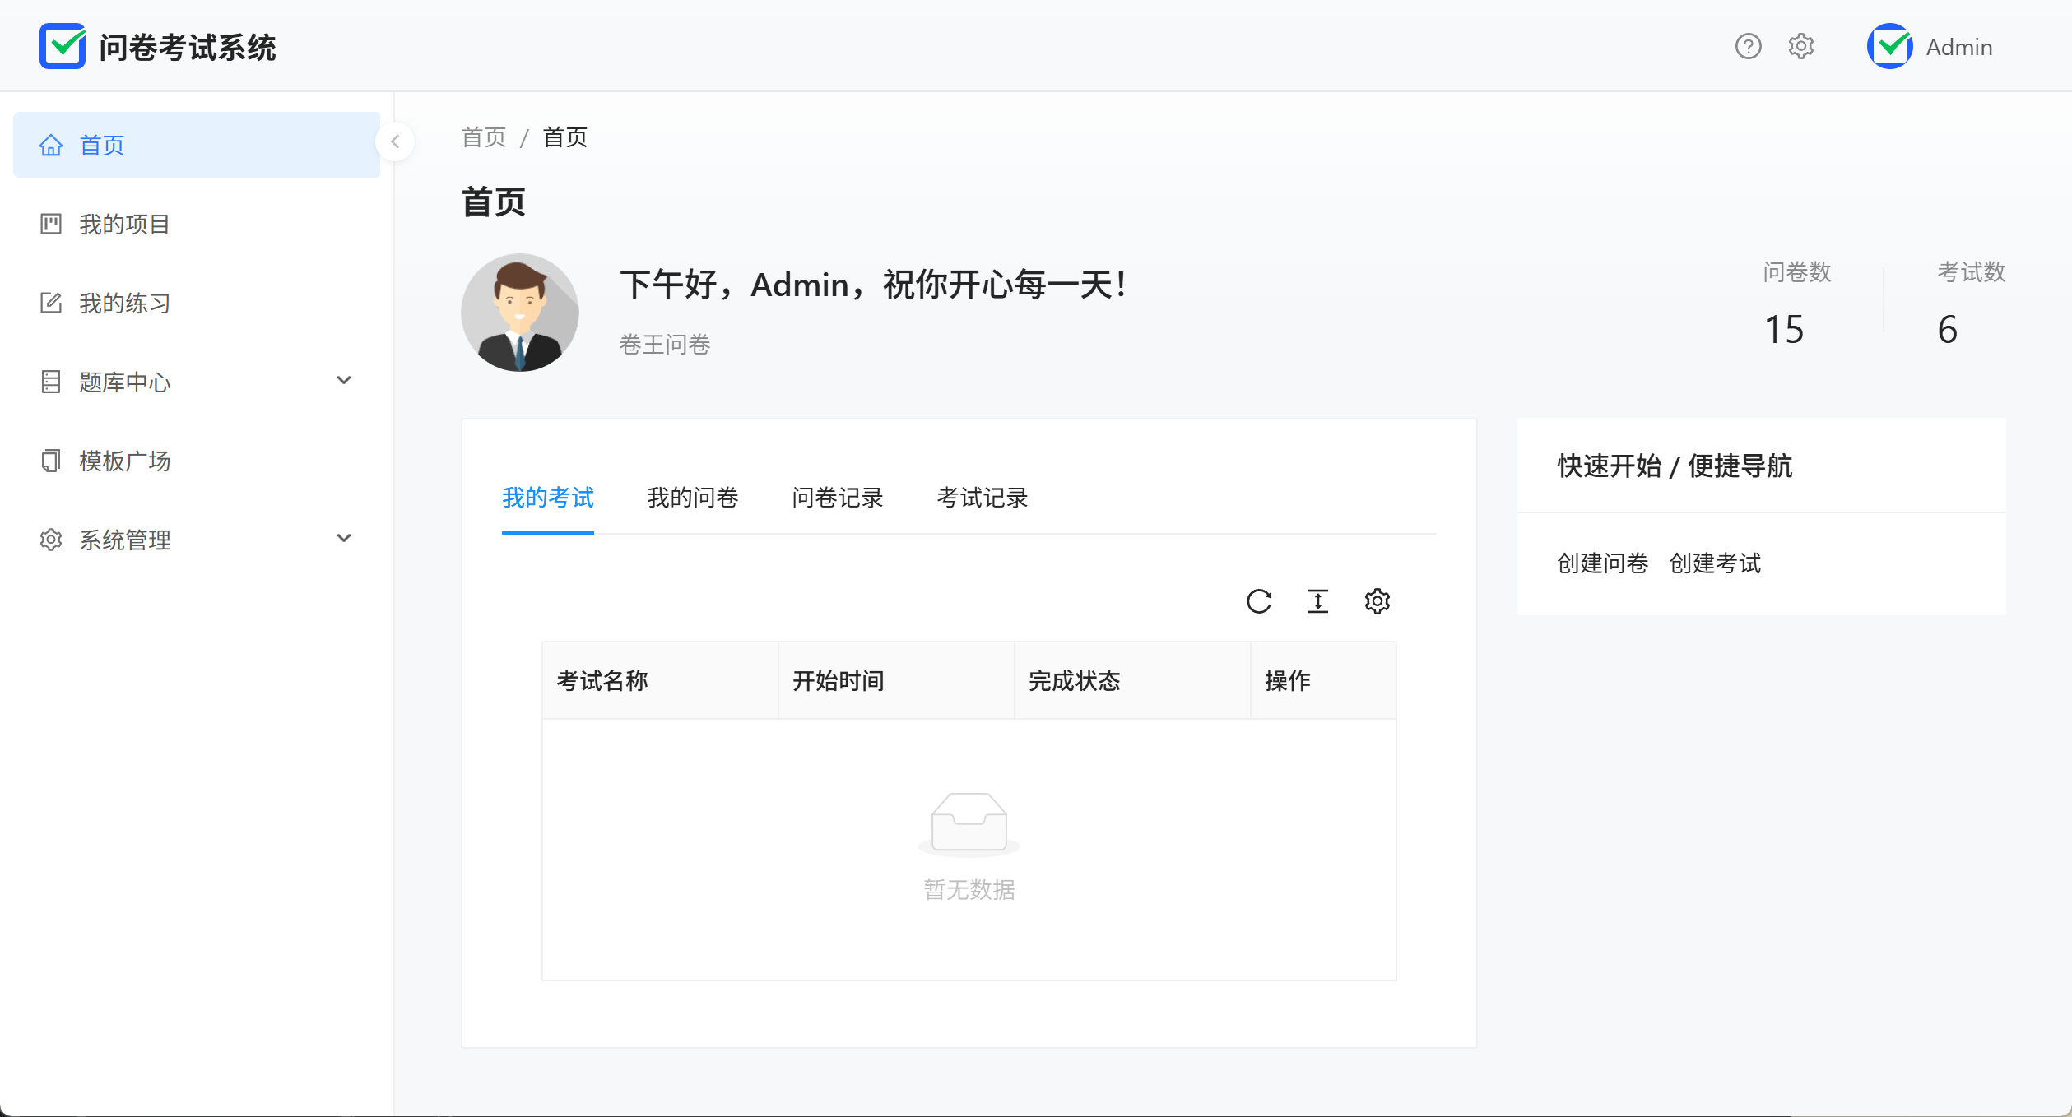Click the current 首页 breadcrumb text

[x=565, y=137]
